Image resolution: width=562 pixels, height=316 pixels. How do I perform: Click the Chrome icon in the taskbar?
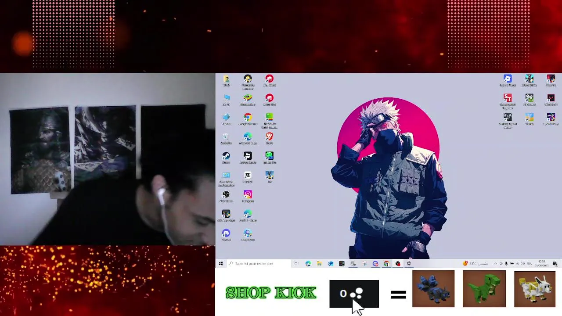pyautogui.click(x=386, y=263)
